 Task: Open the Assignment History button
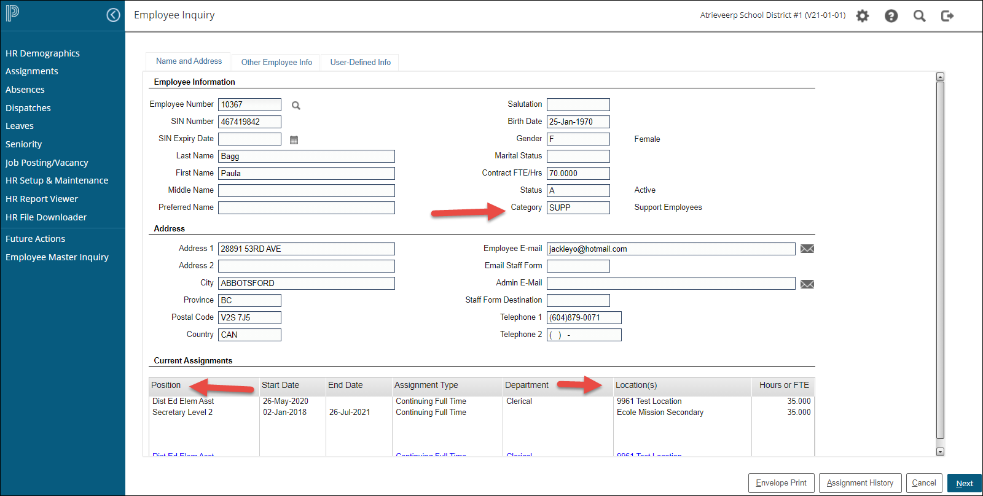click(860, 483)
